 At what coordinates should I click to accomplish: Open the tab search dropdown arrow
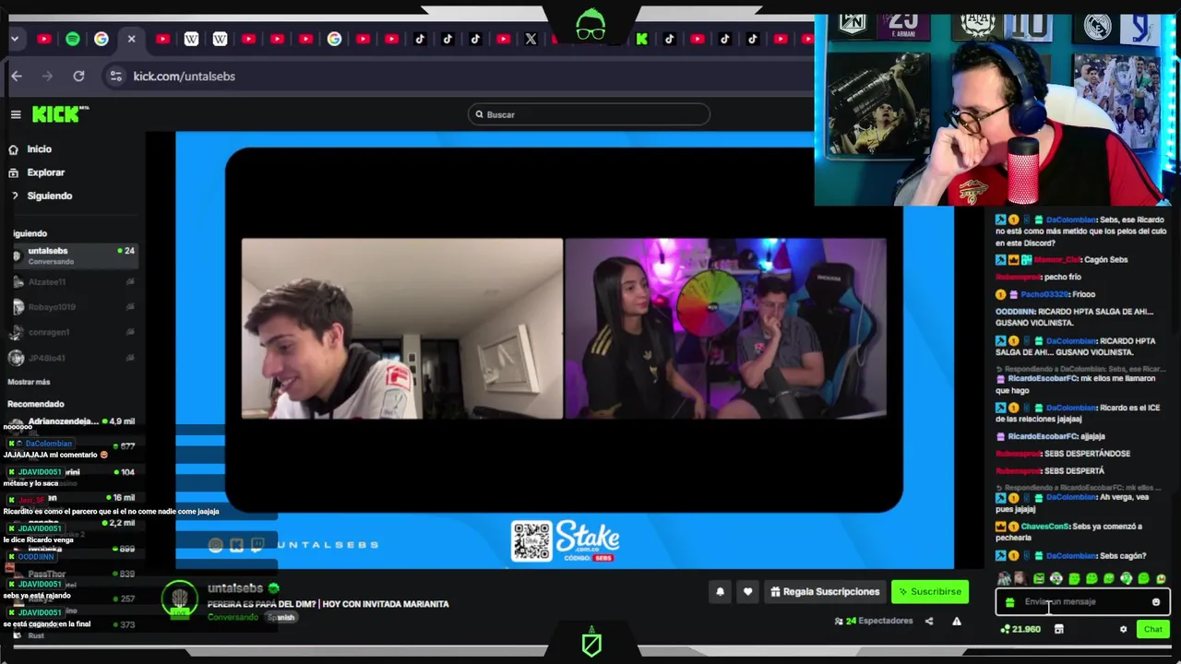pos(16,39)
